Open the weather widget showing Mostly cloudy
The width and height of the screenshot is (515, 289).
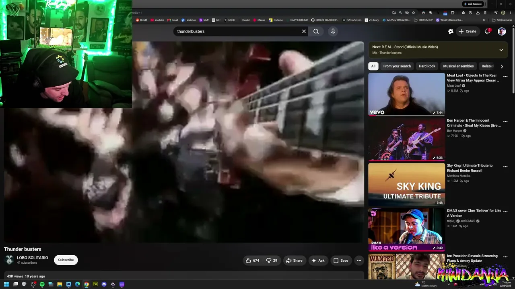click(x=426, y=284)
